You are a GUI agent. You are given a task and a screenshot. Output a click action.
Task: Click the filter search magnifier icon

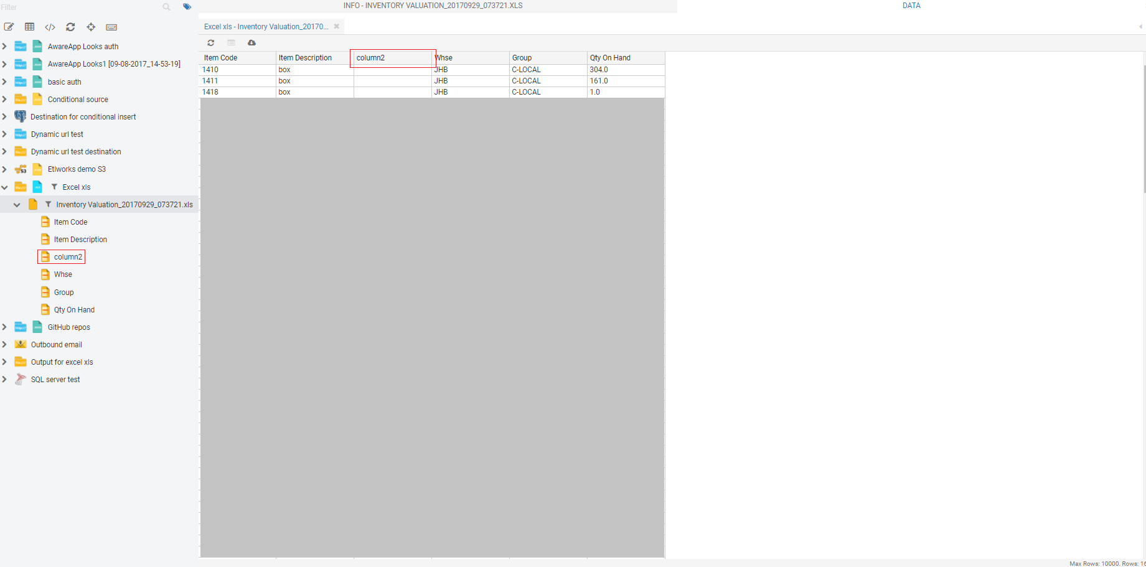[x=166, y=7]
